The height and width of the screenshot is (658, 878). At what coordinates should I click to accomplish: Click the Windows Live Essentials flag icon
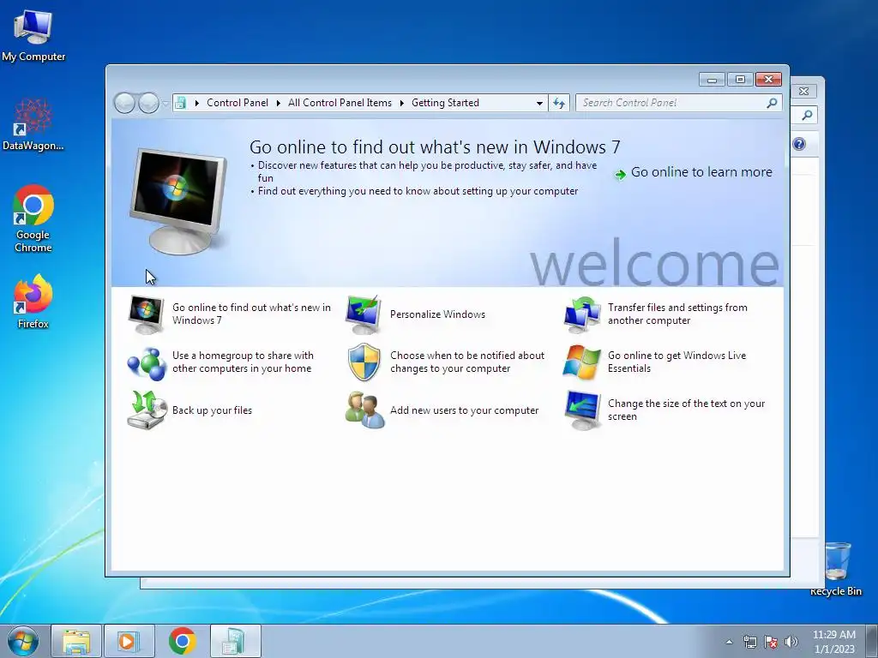[582, 362]
